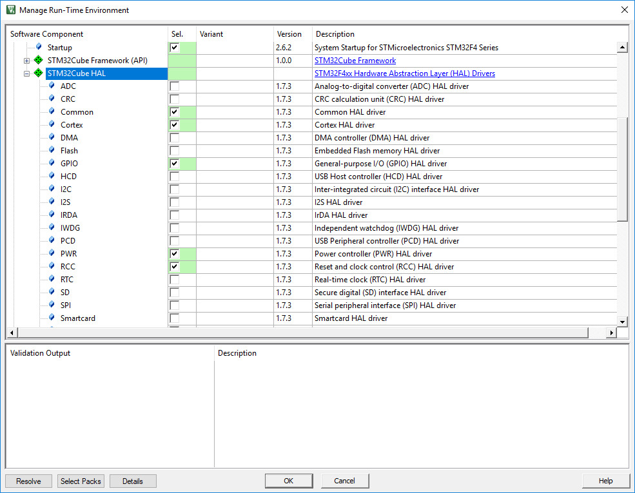The height and width of the screenshot is (493, 635).
Task: Uncheck the PWR HAL driver checkbox
Action: click(x=175, y=254)
